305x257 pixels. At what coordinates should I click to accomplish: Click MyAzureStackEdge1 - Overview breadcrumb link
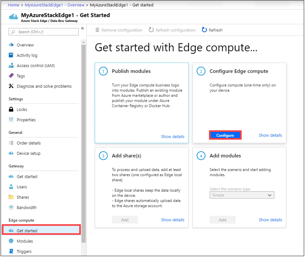click(54, 5)
